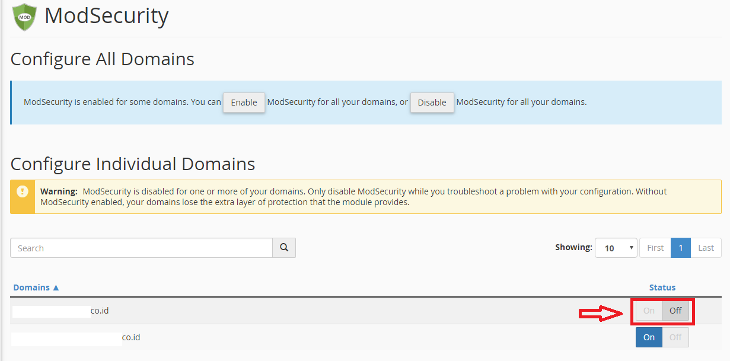The height and width of the screenshot is (361, 730).
Task: Go to the First page
Action: click(655, 248)
